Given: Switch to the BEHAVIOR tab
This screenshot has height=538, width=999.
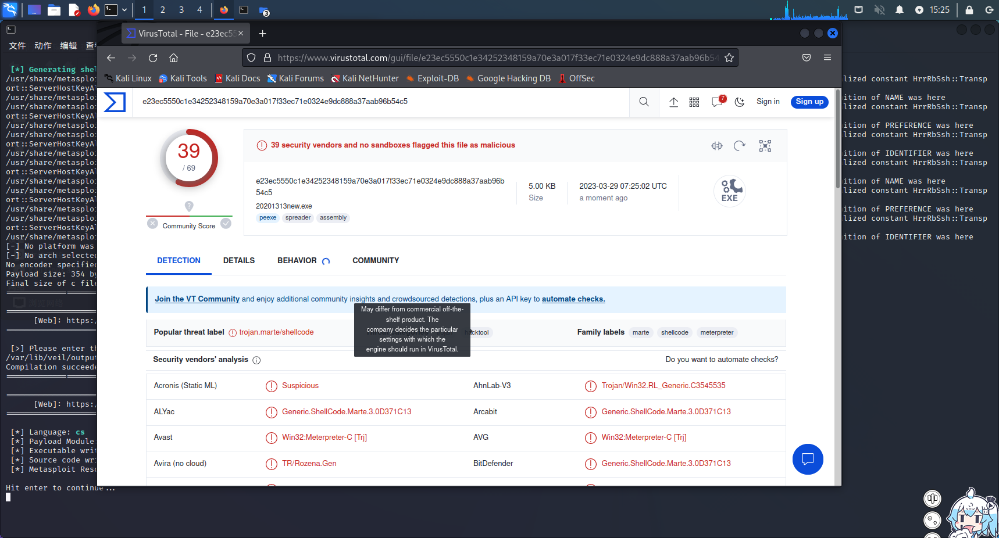Looking at the screenshot, I should point(297,261).
